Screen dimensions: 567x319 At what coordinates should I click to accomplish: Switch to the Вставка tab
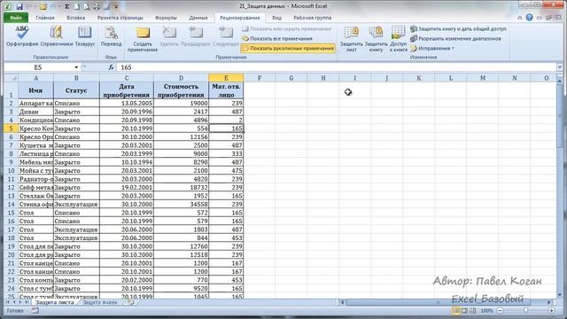[76, 18]
